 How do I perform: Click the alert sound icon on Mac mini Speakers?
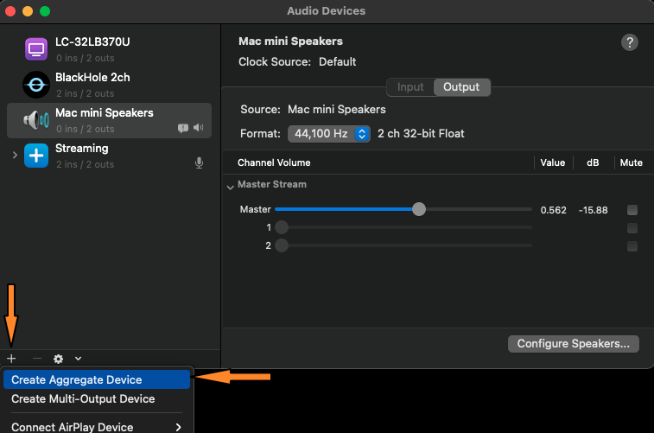182,128
